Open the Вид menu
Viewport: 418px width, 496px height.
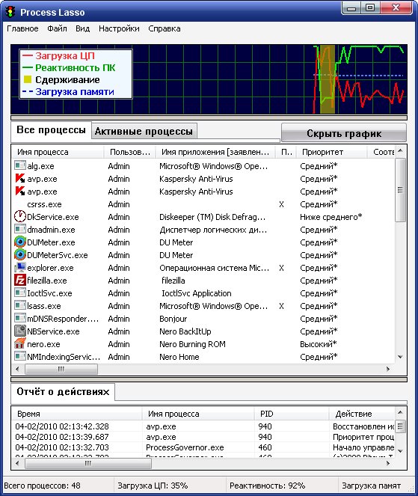(x=82, y=28)
